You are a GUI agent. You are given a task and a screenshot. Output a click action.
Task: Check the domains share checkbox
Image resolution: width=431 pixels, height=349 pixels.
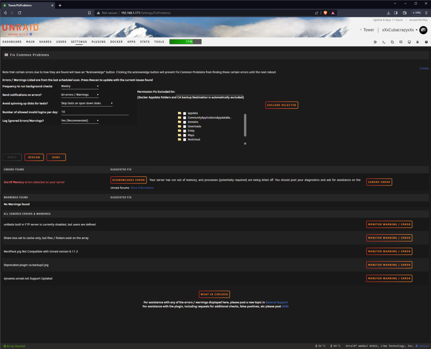185,122
